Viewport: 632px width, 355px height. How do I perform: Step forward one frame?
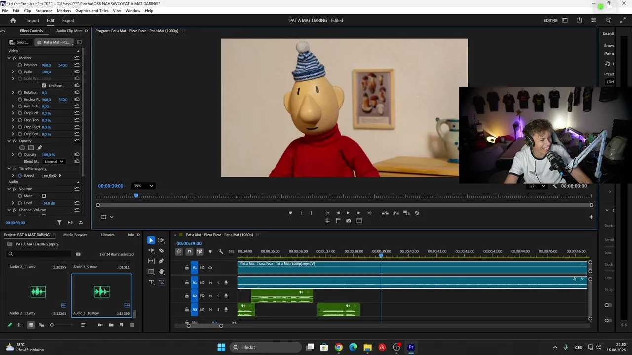point(359,213)
